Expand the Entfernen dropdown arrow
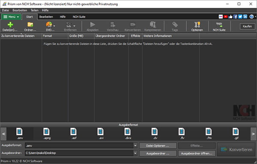This screenshot has width=257, height=164. (x=74, y=26)
